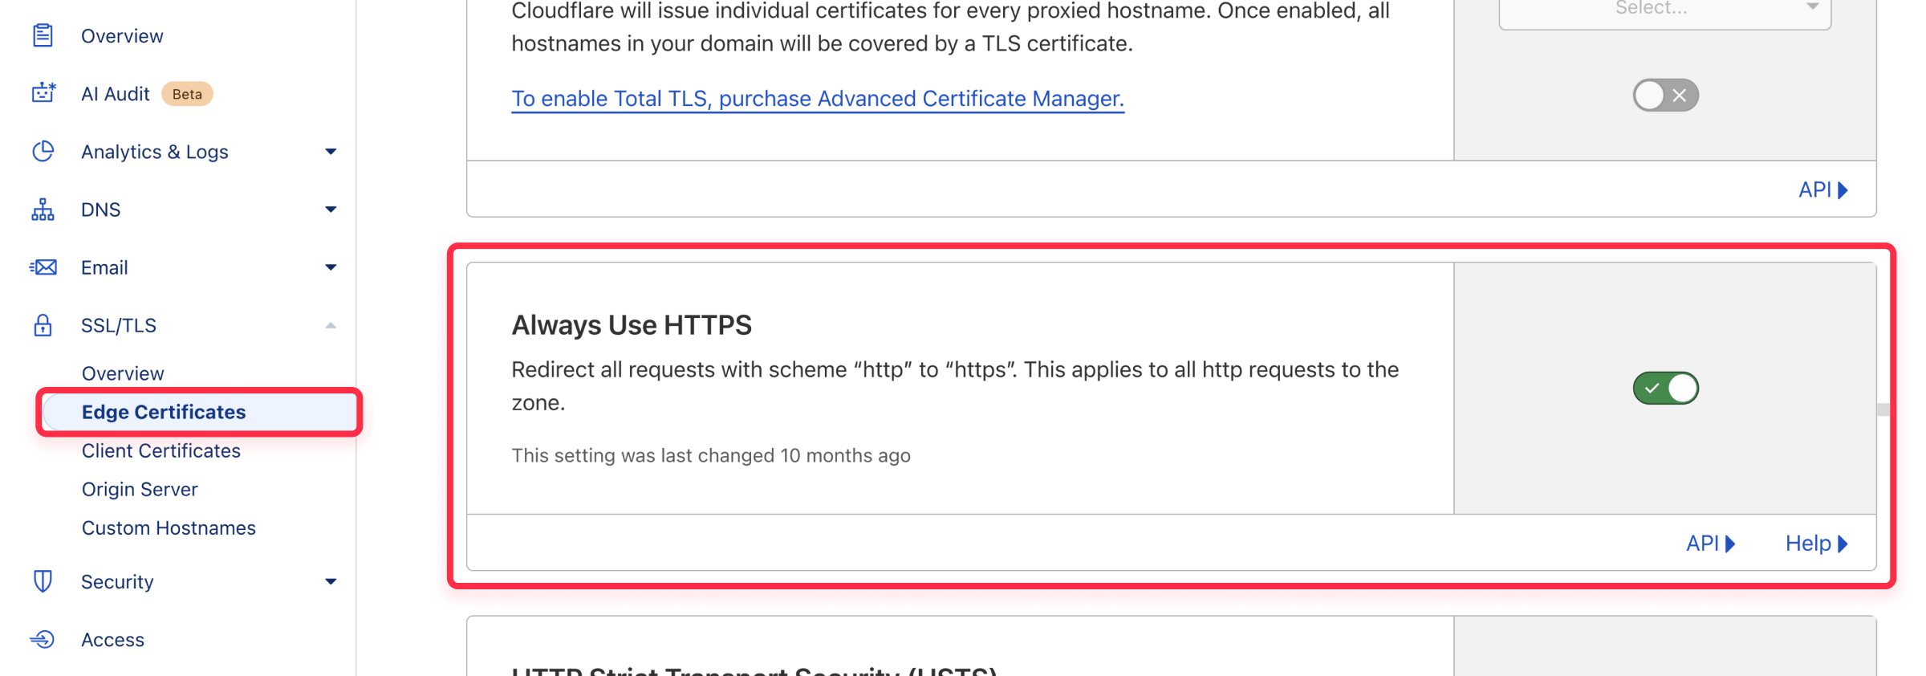Open SSL/TLS Overview sub-item
1926x676 pixels.
[123, 373]
